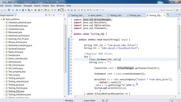Image resolution: width=181 pixels, height=102 pixels.
Task: Toggle Skip All Breakpoints
Action: click(13, 10)
